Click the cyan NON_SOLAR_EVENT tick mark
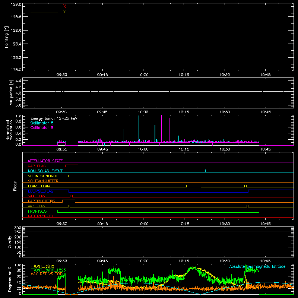The width and height of the screenshot is (298, 298). point(205,171)
